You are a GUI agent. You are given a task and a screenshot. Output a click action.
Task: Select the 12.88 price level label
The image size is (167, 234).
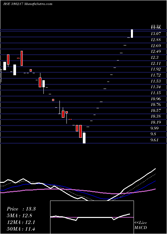coord(156,40)
